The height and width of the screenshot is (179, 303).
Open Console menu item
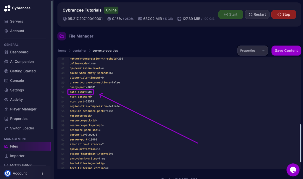pos(17,81)
